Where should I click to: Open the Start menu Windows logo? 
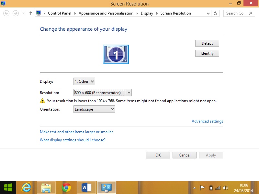coord(8,188)
